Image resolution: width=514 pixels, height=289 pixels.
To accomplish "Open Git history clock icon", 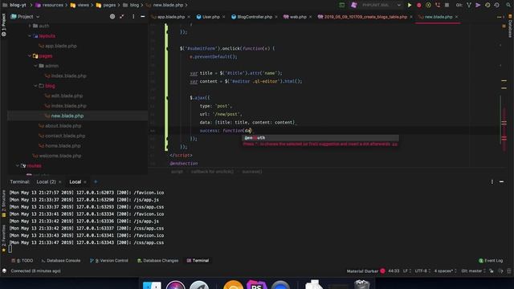I will (487, 5).
